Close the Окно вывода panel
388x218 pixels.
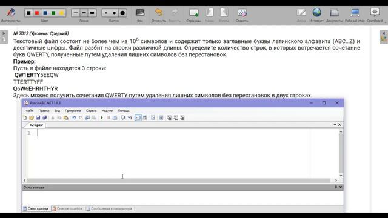pyautogui.click(x=341, y=187)
